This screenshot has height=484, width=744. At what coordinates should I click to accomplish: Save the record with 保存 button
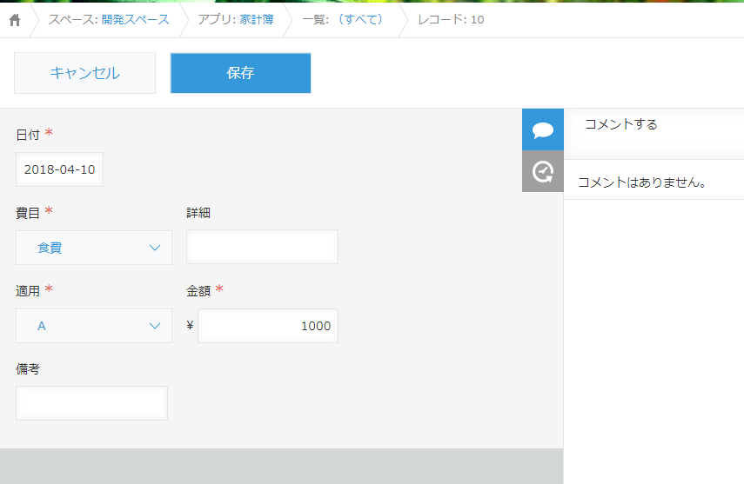[x=240, y=73]
